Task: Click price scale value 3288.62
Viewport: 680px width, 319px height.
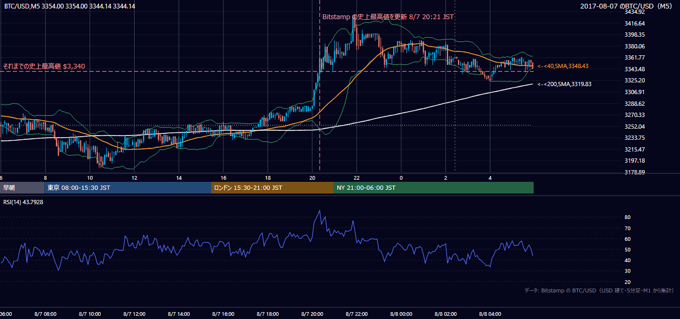Action: (x=635, y=104)
